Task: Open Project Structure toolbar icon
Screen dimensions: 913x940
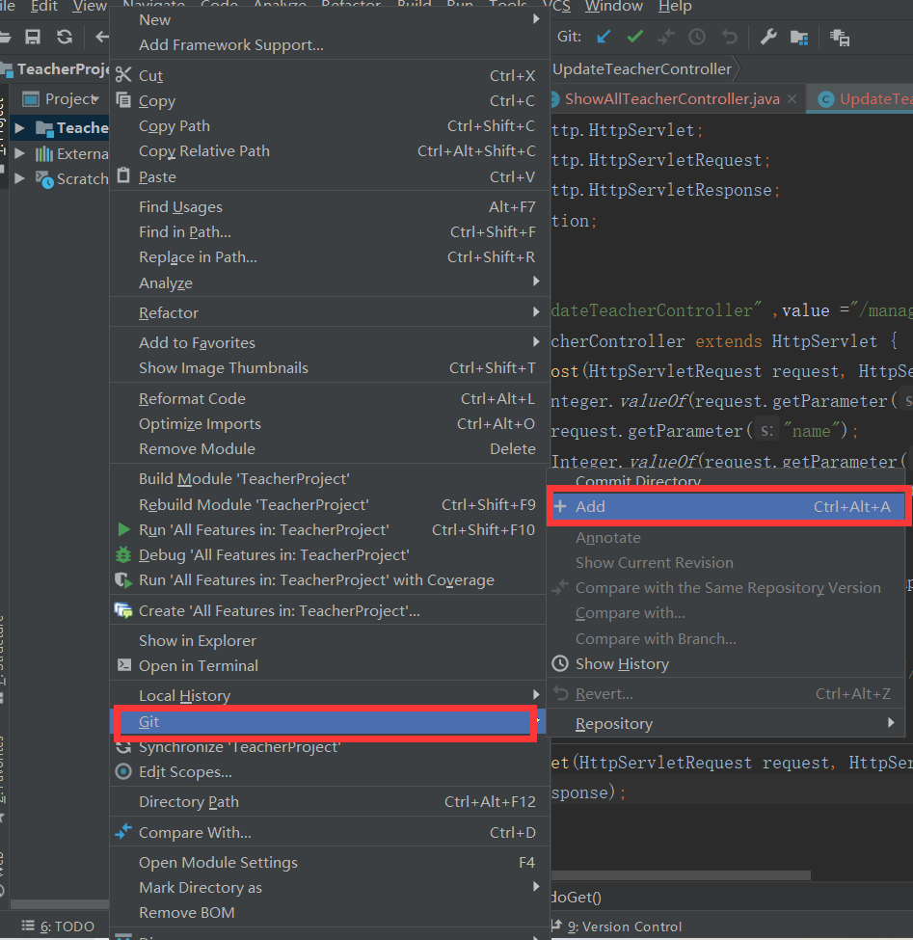Action: (799, 38)
